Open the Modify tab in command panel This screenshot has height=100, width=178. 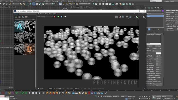tap(149, 8)
